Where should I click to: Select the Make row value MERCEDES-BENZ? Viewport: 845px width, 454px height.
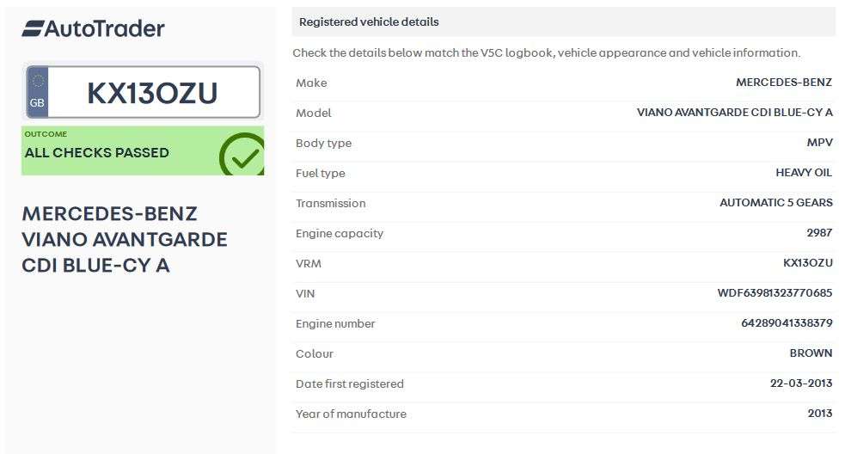784,83
